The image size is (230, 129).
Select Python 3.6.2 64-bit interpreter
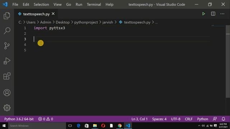click(19, 119)
